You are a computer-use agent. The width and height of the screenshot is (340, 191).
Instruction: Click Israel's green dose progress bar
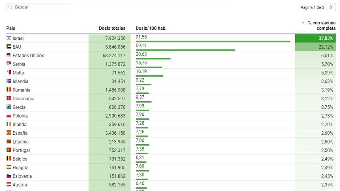point(212,41)
